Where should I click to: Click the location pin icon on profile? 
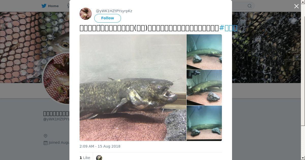tap(45, 136)
